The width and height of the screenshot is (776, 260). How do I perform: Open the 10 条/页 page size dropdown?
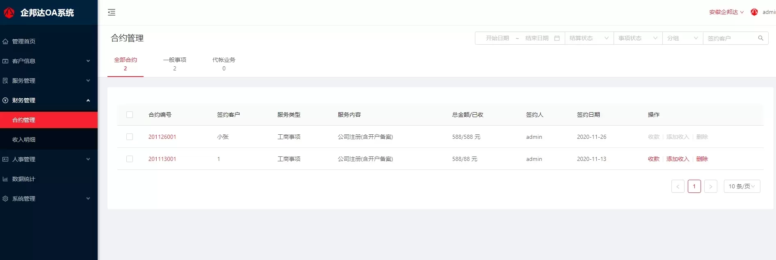coord(742,186)
